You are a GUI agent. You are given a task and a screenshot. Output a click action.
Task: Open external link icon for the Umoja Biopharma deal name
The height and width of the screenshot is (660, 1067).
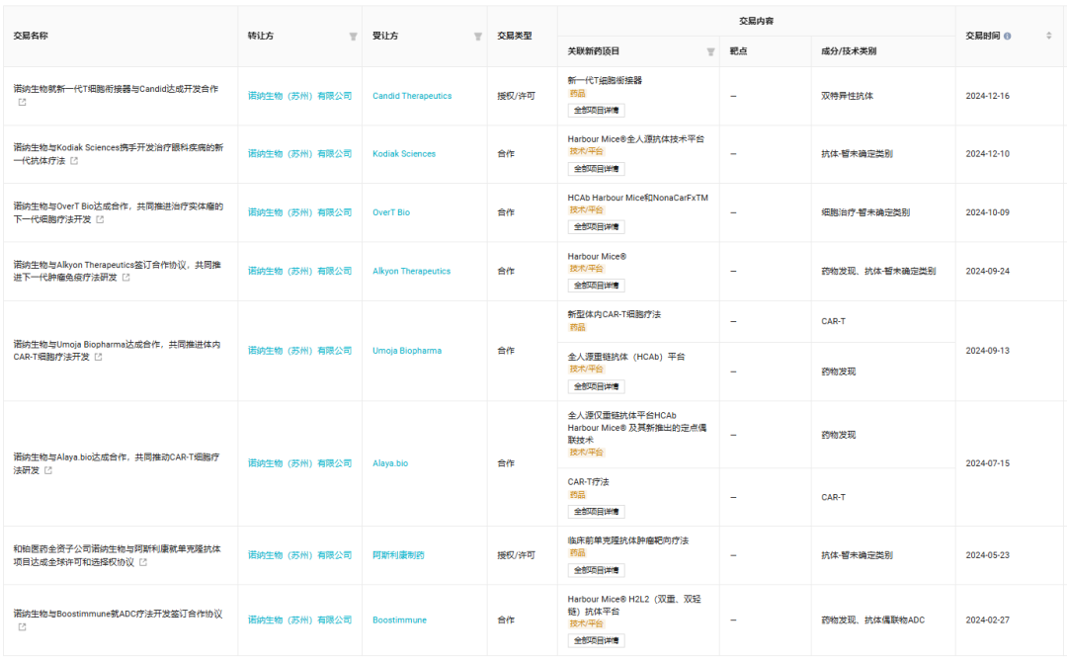98,357
